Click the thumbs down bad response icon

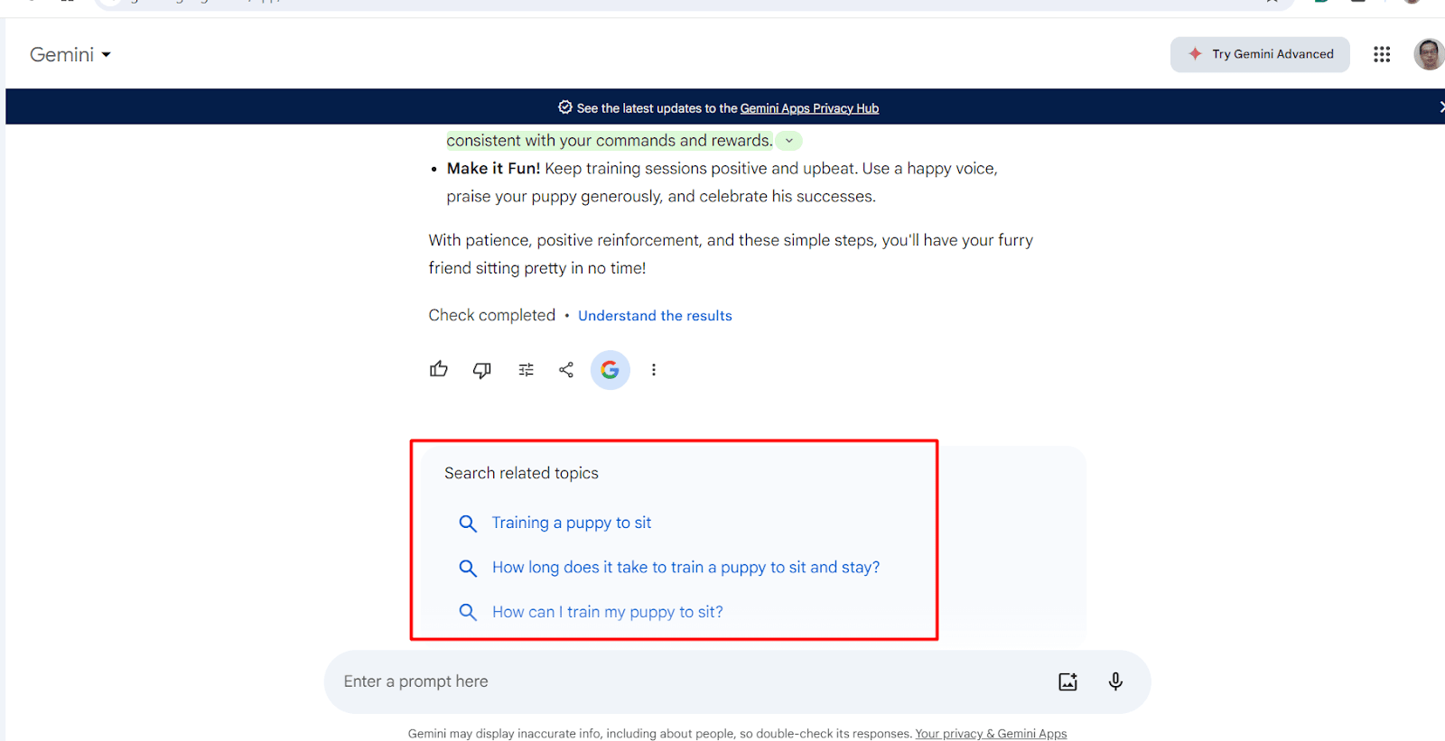pos(482,370)
